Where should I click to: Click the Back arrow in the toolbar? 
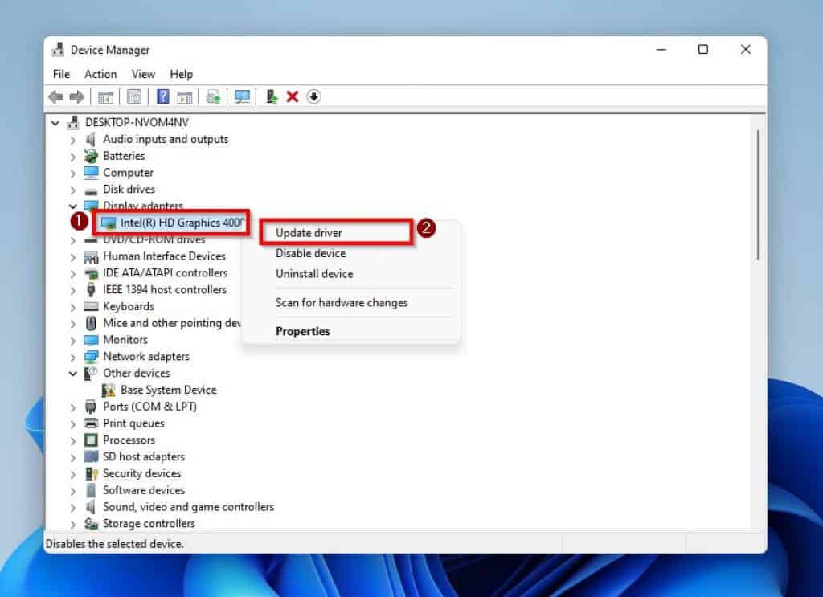pos(55,97)
